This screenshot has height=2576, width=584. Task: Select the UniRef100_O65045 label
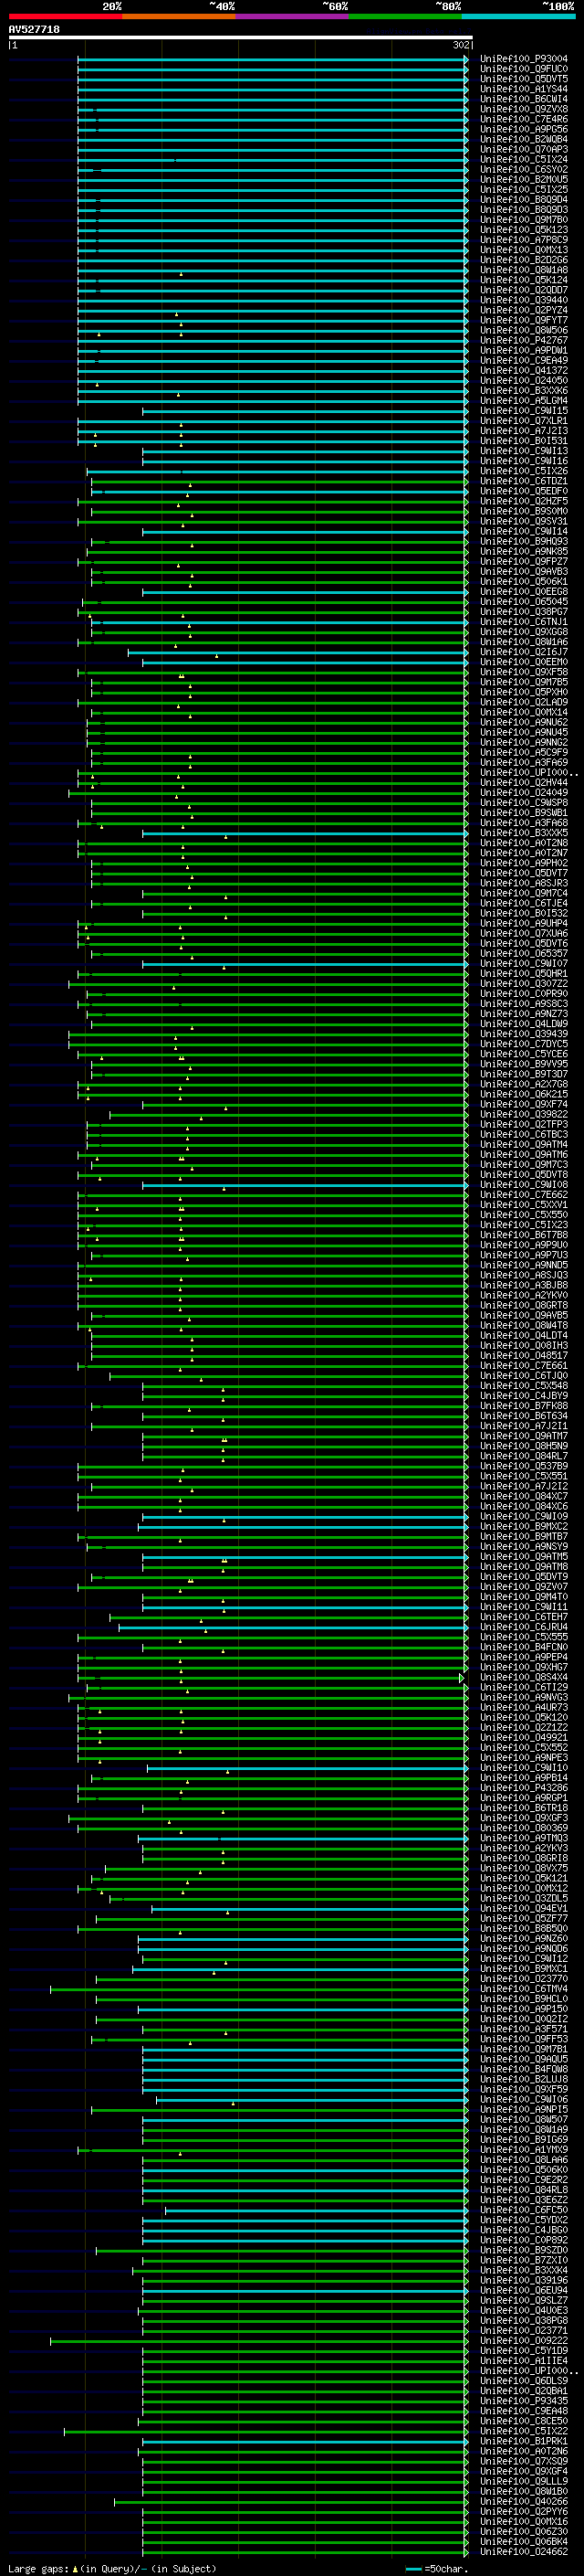[523, 602]
